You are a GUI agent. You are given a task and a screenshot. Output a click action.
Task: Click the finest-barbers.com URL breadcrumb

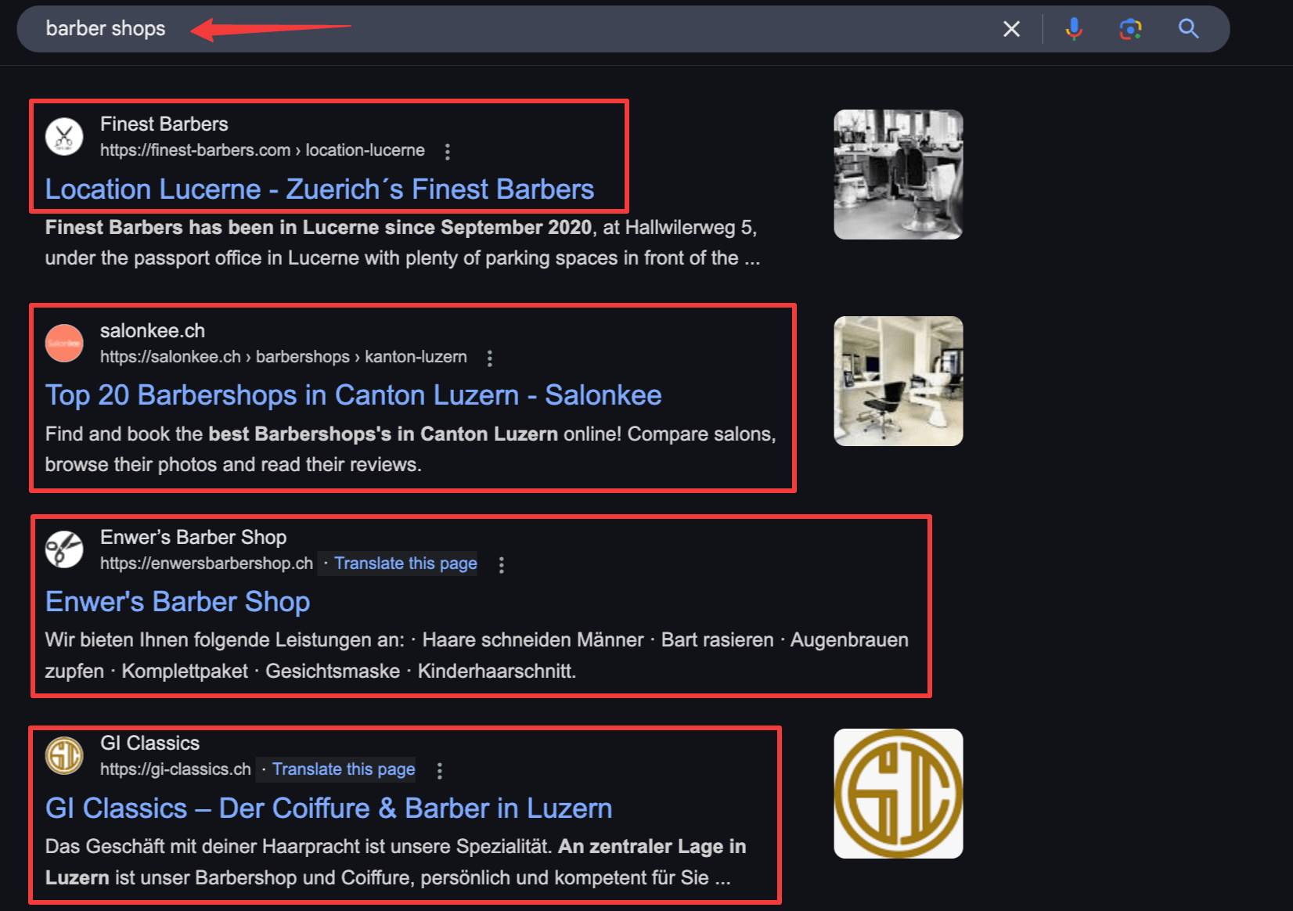click(262, 150)
